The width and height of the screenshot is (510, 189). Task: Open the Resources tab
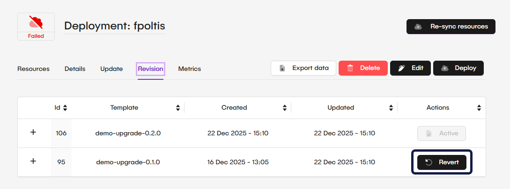[33, 69]
